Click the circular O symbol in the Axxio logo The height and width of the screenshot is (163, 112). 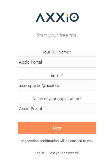click(74, 17)
